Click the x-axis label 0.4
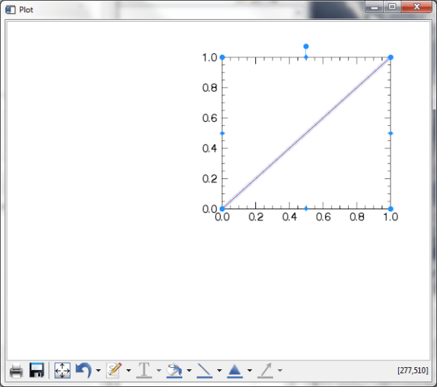 tap(290, 217)
